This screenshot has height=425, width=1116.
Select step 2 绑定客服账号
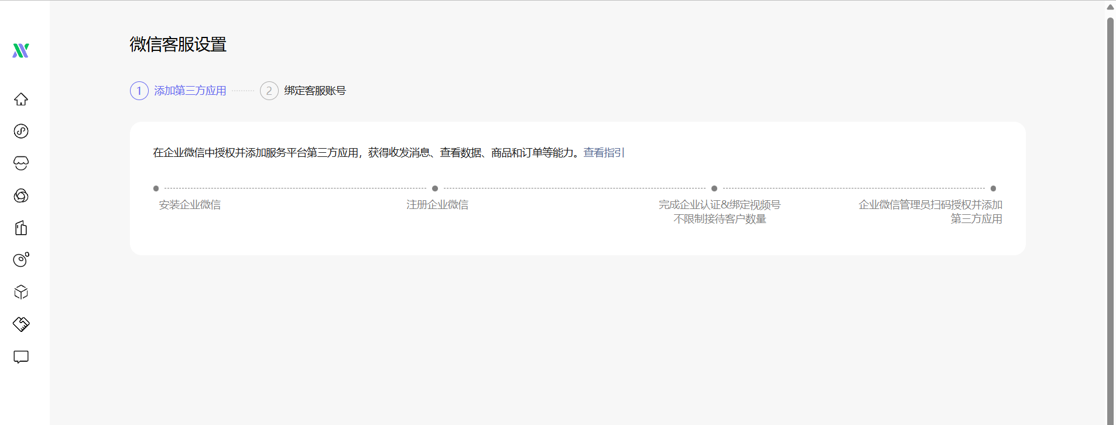click(303, 91)
